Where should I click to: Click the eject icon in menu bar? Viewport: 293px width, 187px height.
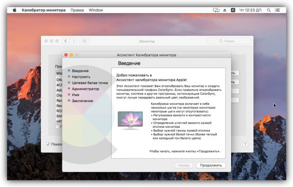pos(225,10)
